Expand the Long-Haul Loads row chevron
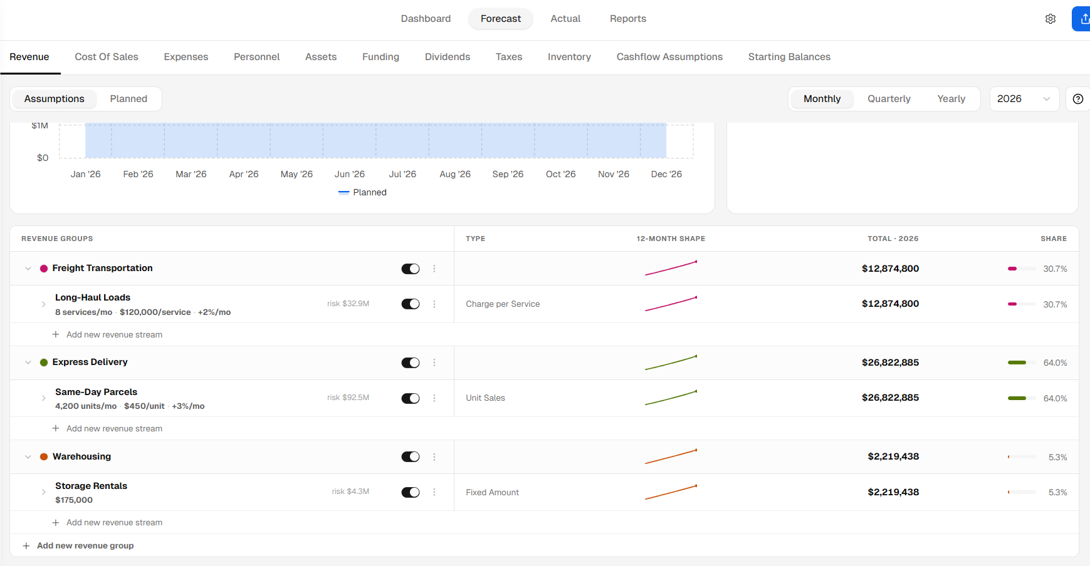1090x566 pixels. coord(43,304)
